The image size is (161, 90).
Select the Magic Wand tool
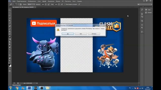pos(10,18)
